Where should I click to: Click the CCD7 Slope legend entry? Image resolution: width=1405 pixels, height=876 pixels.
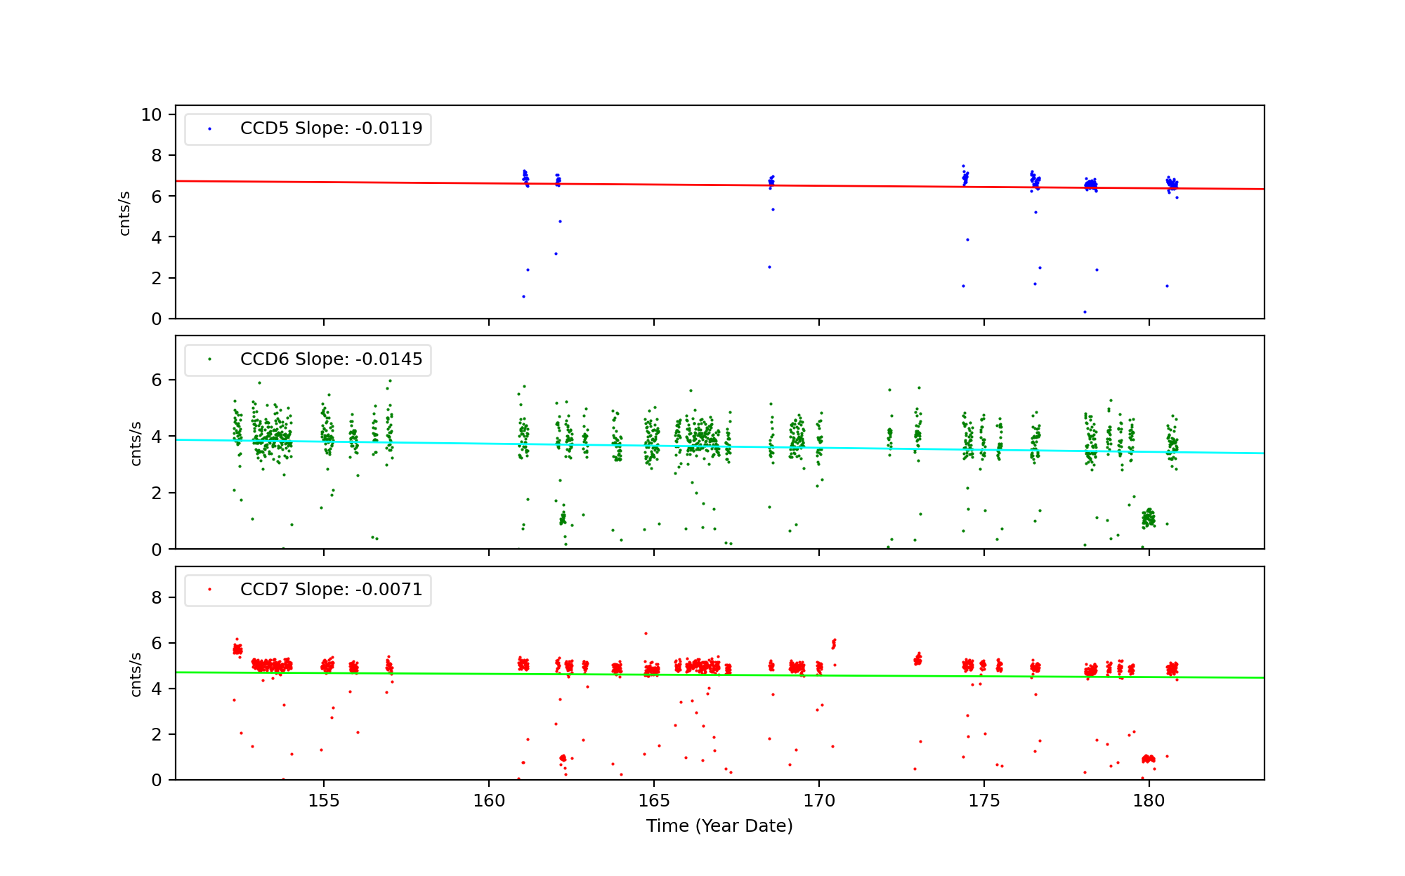pos(331,590)
